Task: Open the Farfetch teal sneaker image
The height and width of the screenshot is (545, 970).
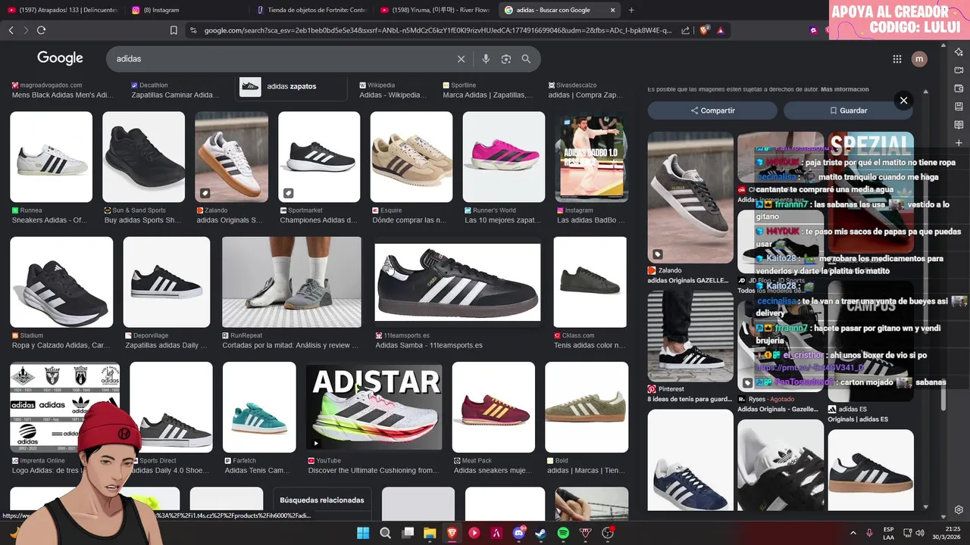Action: (x=259, y=407)
